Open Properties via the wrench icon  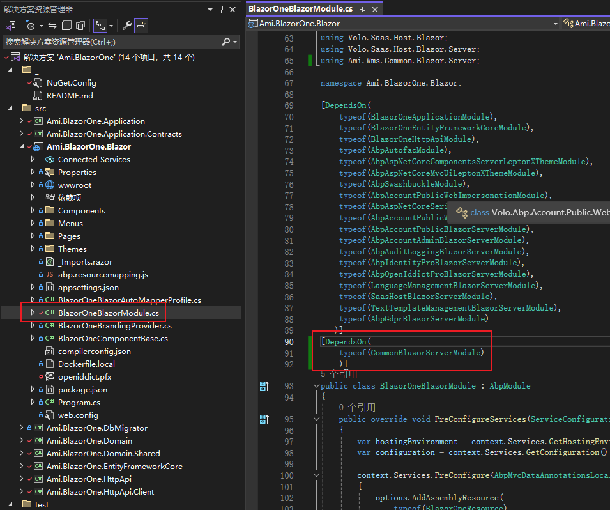[127, 26]
